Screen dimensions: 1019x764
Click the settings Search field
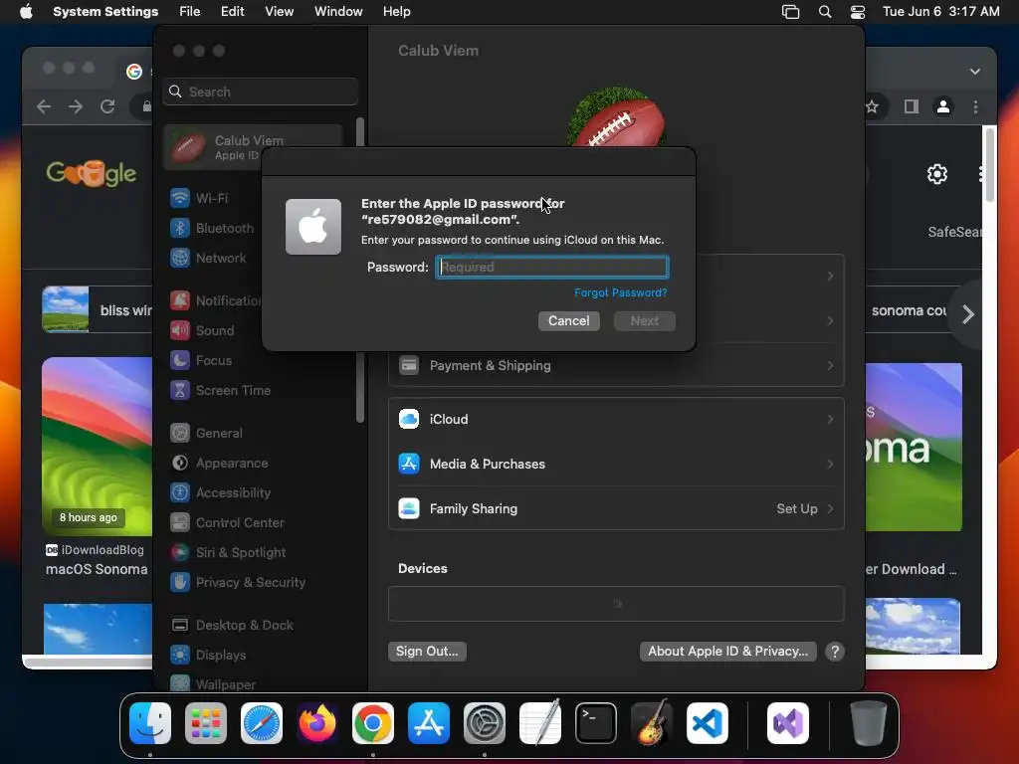click(x=261, y=92)
